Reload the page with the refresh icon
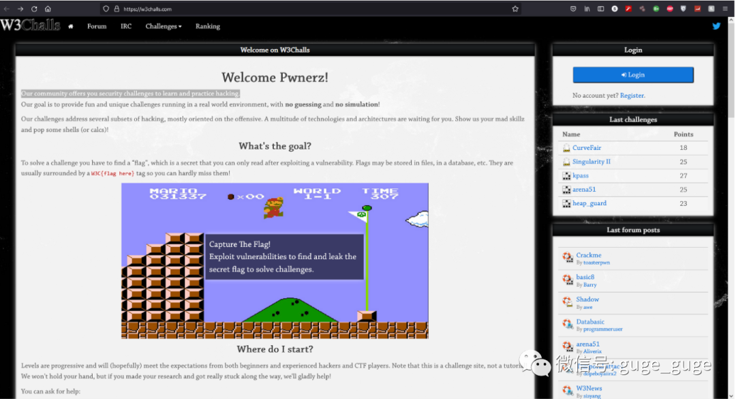This screenshot has height=399, width=736. pos(34,9)
